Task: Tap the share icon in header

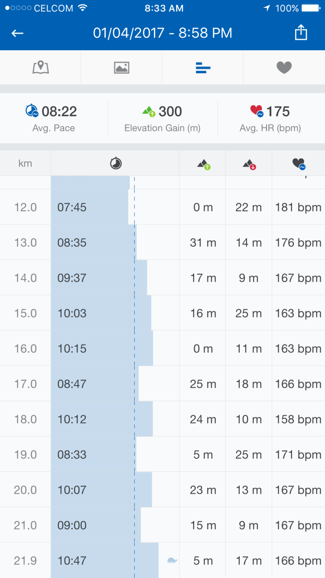Action: [301, 33]
